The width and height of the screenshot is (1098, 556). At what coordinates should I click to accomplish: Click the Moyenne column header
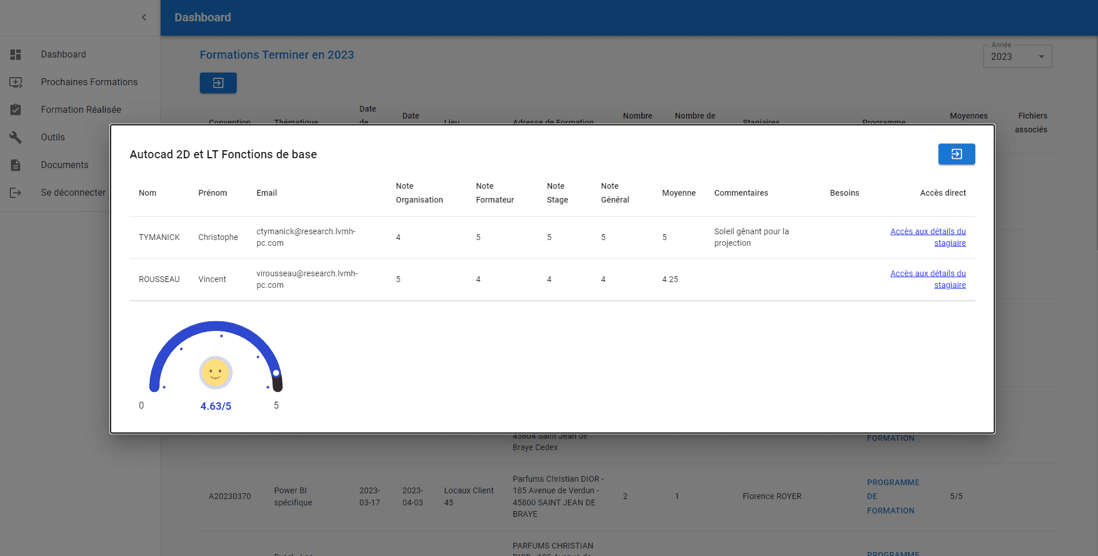coord(679,193)
